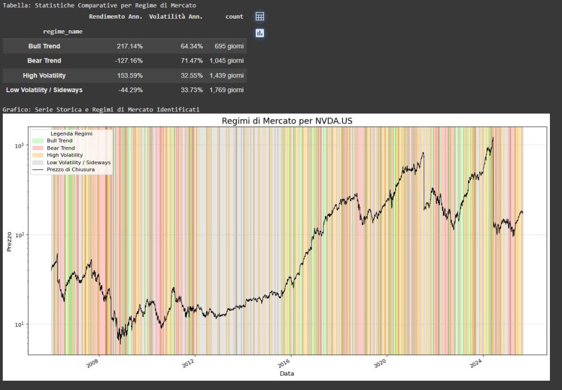Select the 'Bull Trend' table row label

44,46
